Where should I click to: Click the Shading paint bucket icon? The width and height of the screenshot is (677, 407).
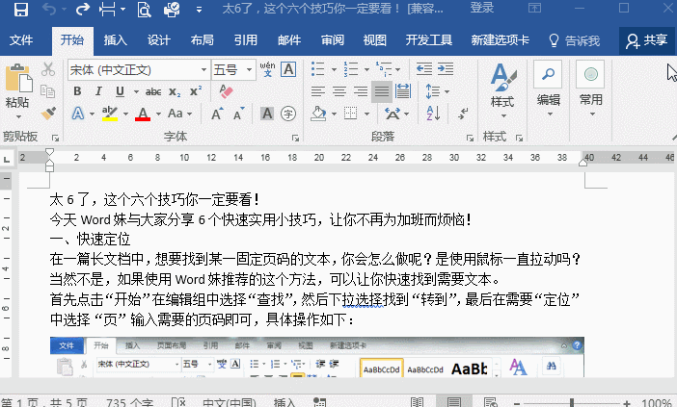pos(318,114)
